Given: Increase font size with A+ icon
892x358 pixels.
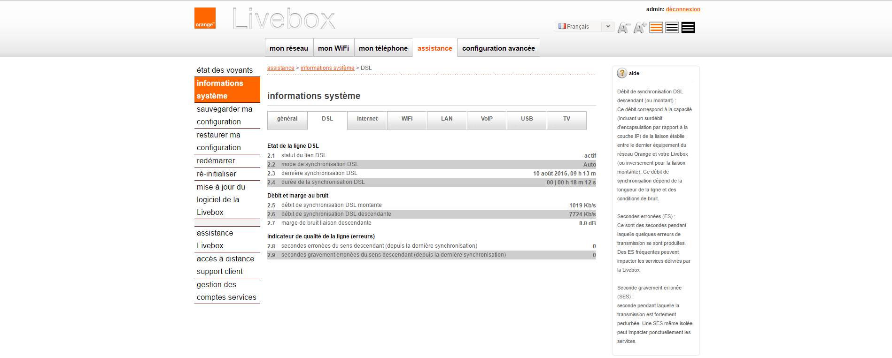Looking at the screenshot, I should point(640,28).
